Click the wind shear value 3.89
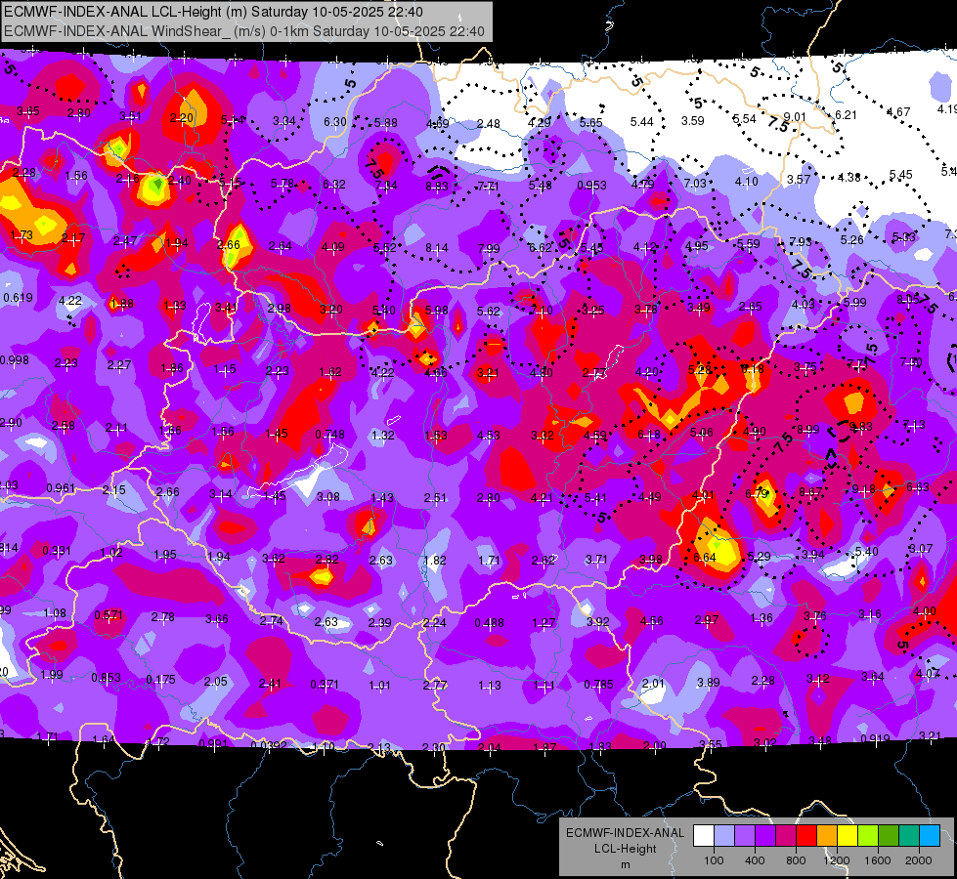Viewport: 957px width, 879px height. [708, 682]
